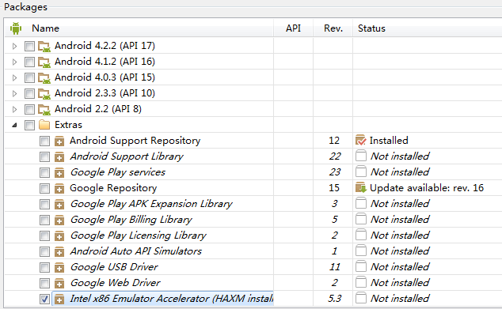502x309 pixels.
Task: Check the Android 4.2.2 (API 17) checkbox
Action: [x=29, y=46]
